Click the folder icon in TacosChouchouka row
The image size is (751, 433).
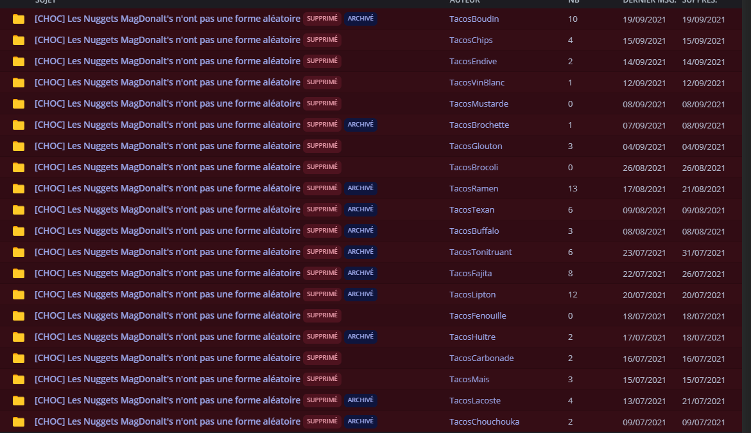pyautogui.click(x=19, y=421)
